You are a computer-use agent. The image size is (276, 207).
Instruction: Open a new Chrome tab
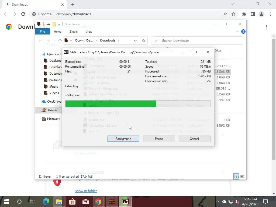(73, 5)
